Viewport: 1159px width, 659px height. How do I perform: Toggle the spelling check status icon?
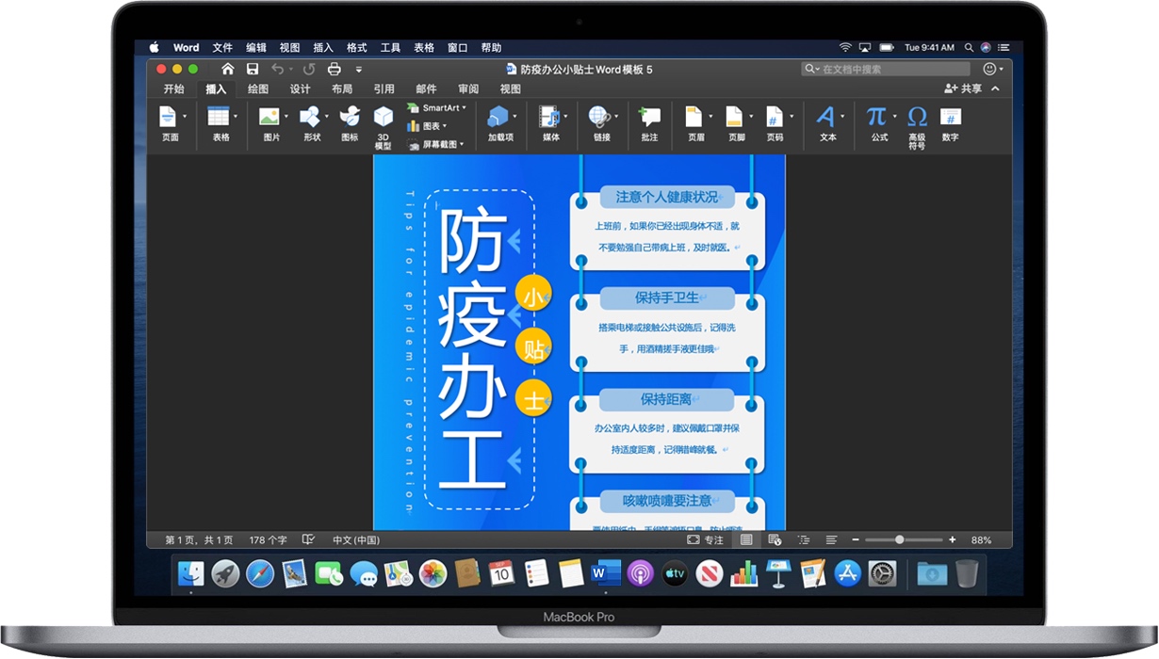click(307, 538)
